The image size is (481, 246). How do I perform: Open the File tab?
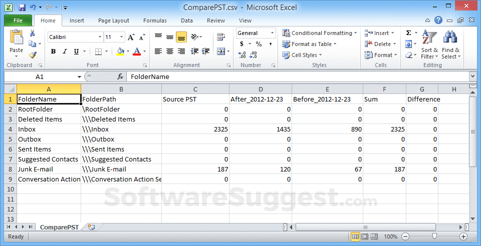[x=18, y=20]
